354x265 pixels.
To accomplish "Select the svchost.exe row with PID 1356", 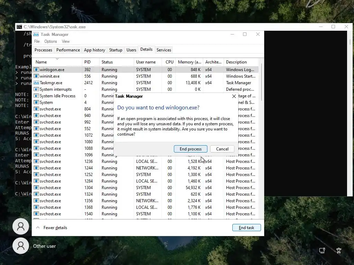I will 145,200.
